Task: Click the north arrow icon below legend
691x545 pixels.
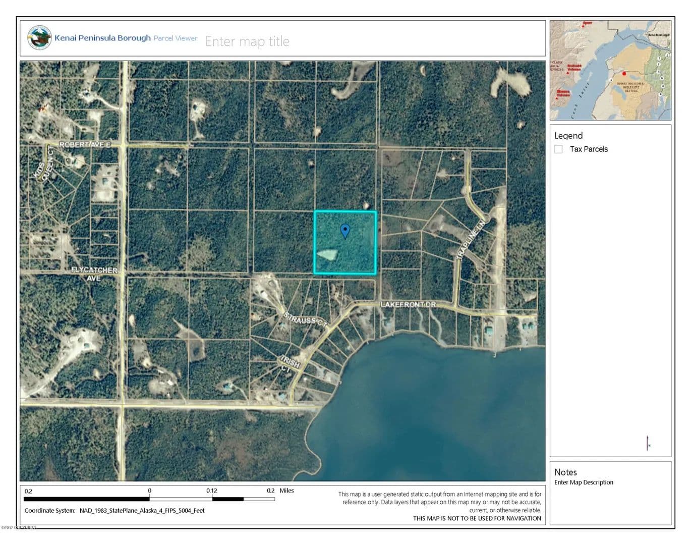Action: point(648,443)
